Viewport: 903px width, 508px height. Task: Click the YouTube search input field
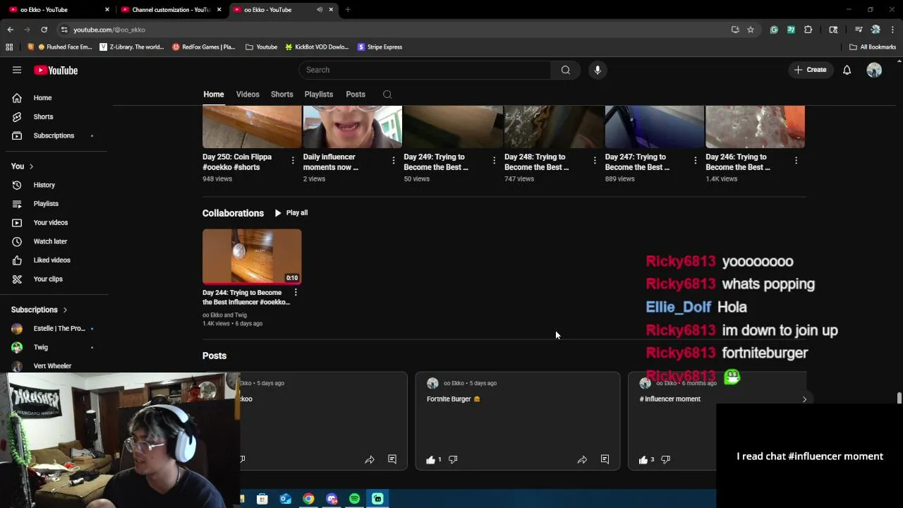(x=425, y=70)
